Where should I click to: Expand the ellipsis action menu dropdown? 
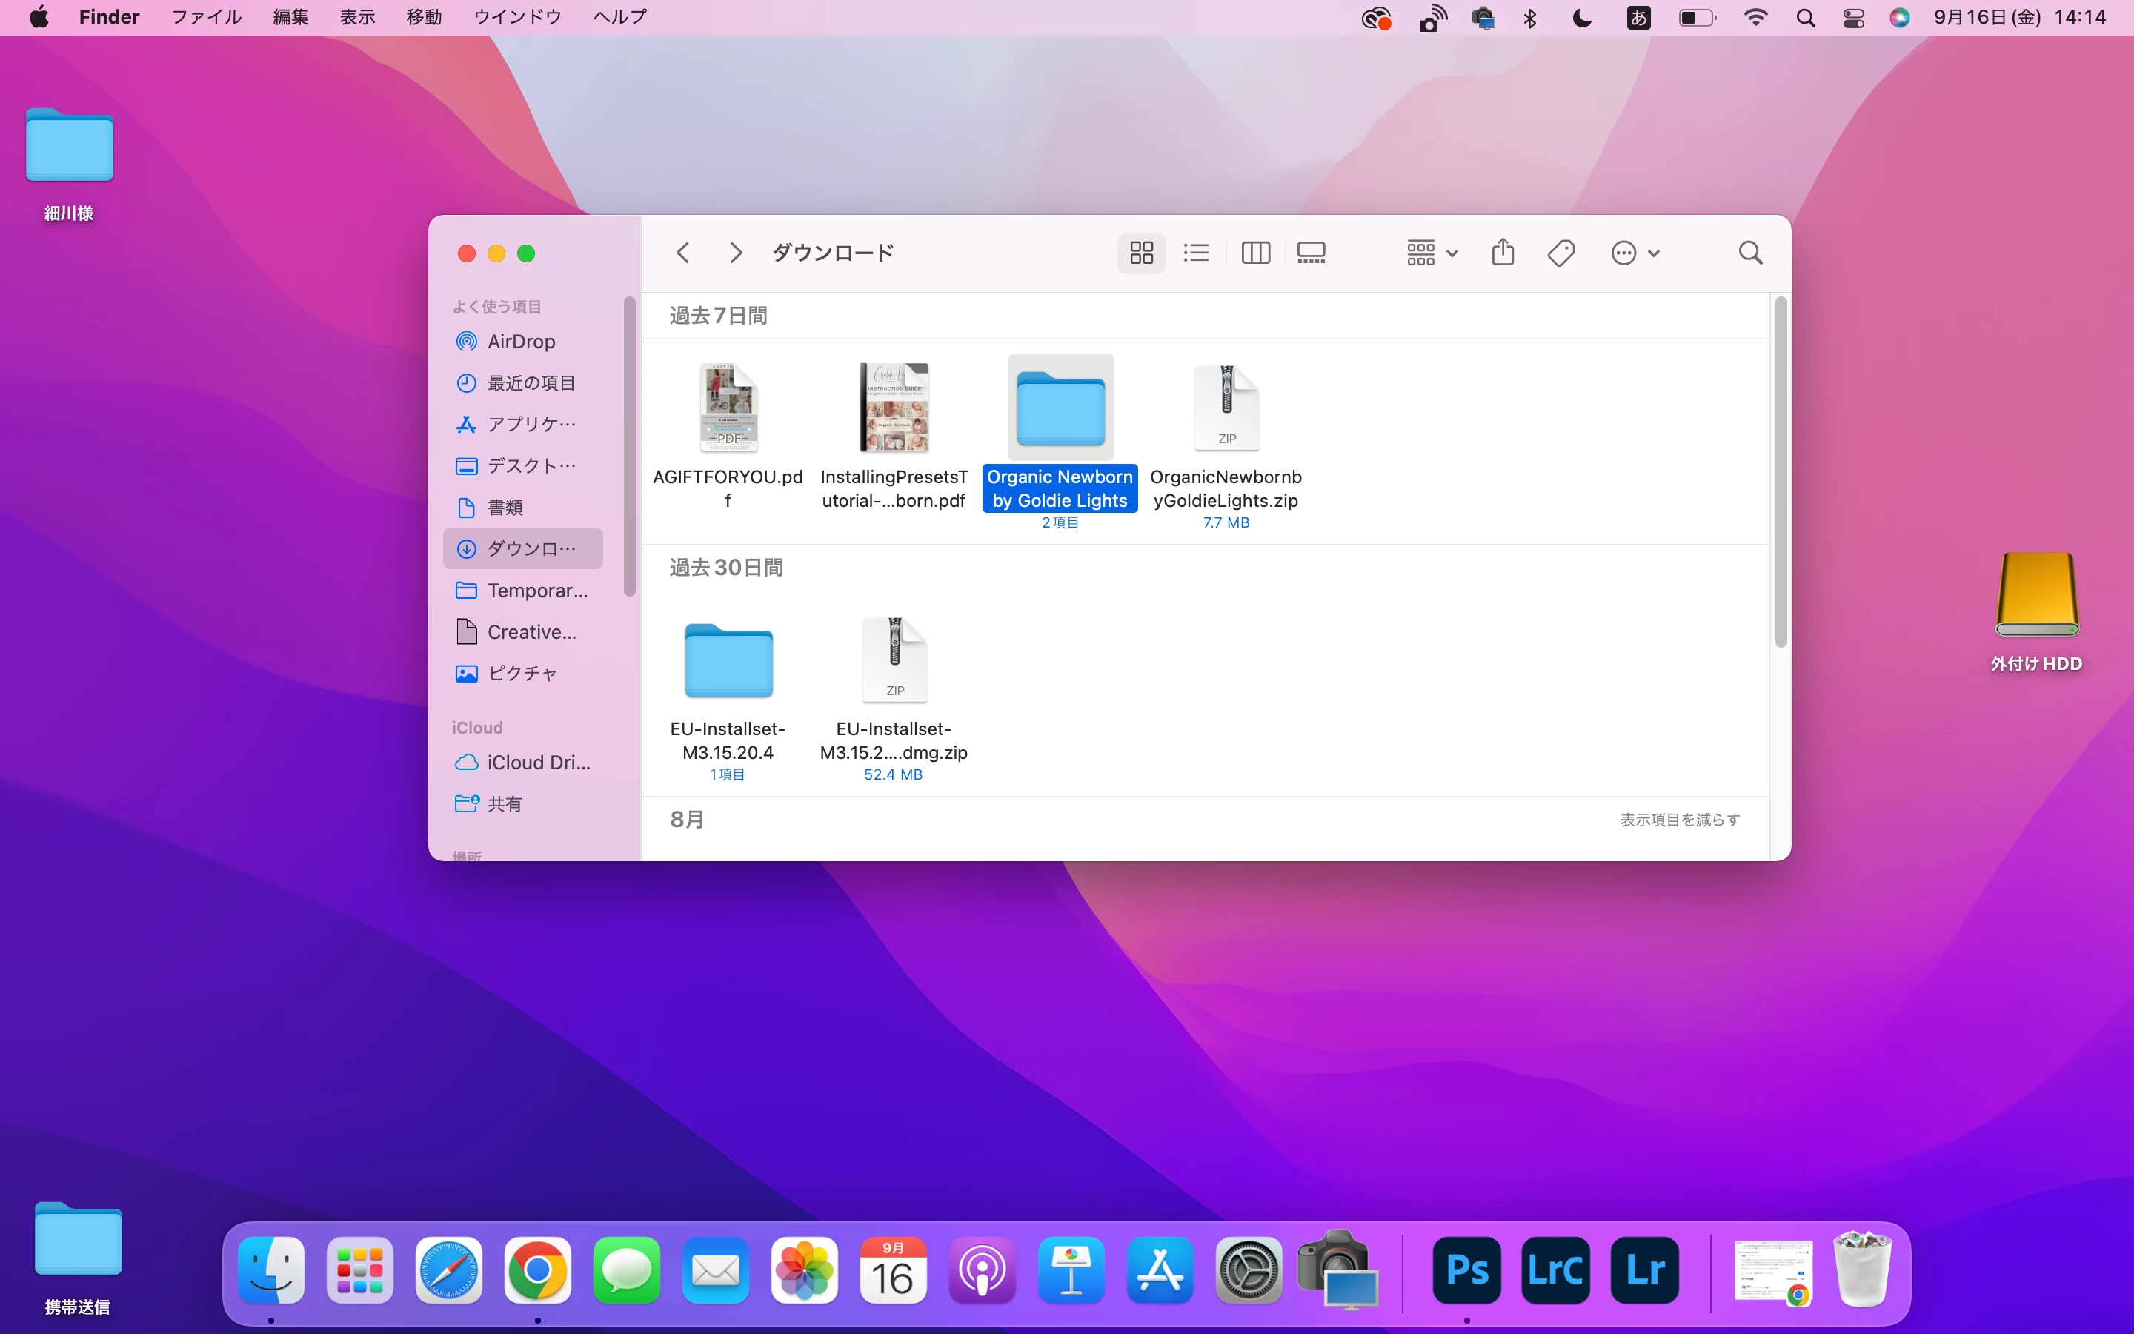[x=1635, y=253]
